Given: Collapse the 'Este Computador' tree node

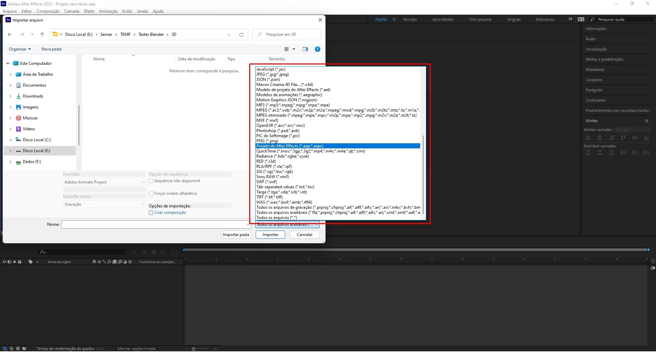Looking at the screenshot, I should pyautogui.click(x=8, y=63).
